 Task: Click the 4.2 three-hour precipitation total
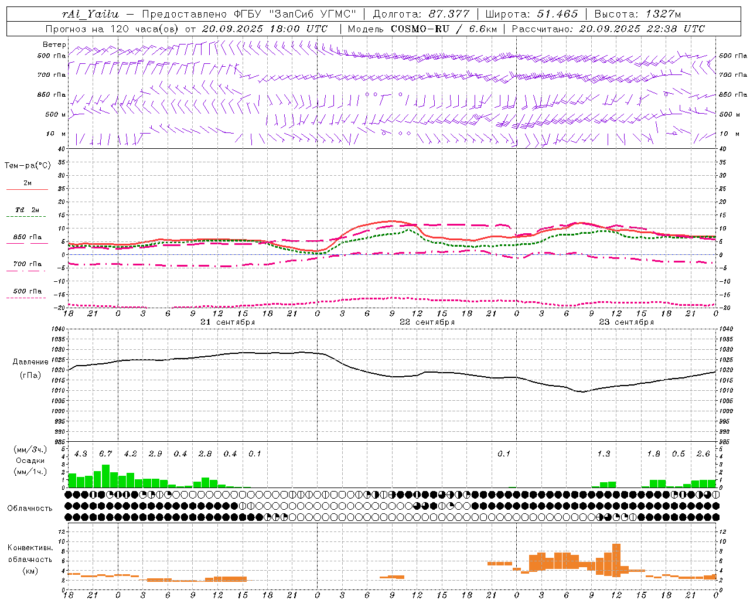tap(130, 454)
